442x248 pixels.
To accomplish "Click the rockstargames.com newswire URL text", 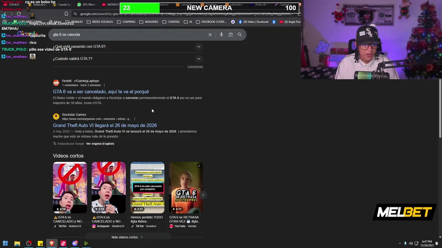I will tap(96, 119).
